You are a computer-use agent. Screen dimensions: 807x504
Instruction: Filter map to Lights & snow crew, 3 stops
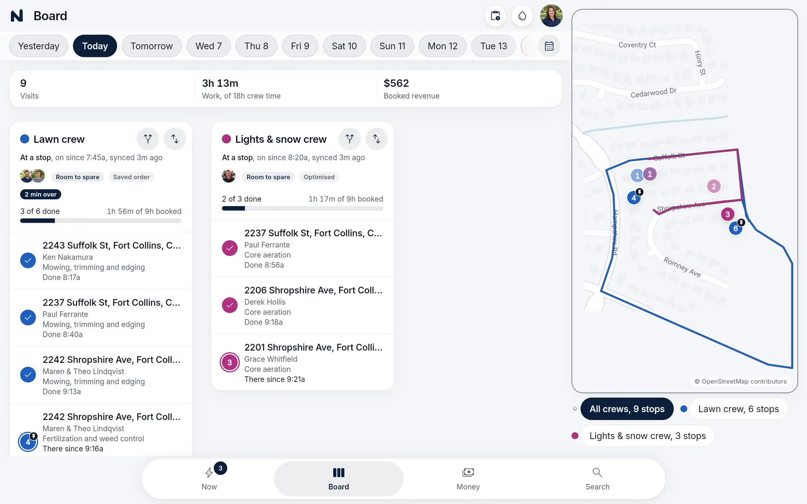647,436
